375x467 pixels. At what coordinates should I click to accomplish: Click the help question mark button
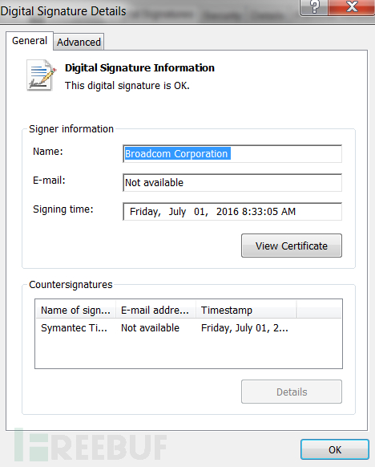click(x=314, y=7)
